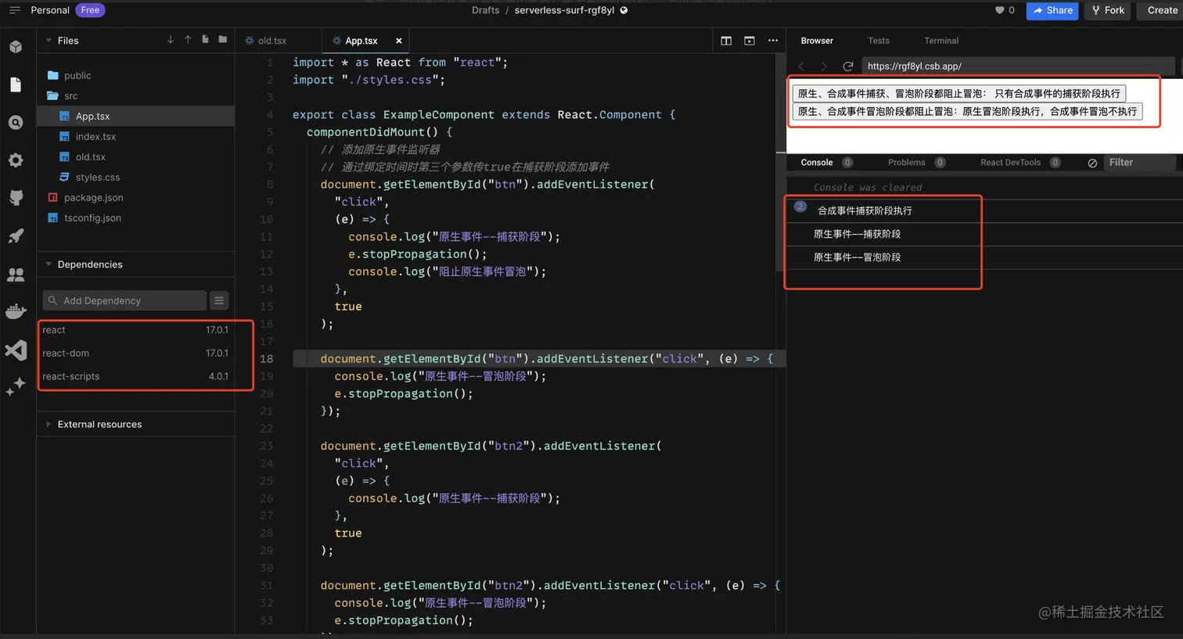Open styles.css in the file tree

click(136, 178)
